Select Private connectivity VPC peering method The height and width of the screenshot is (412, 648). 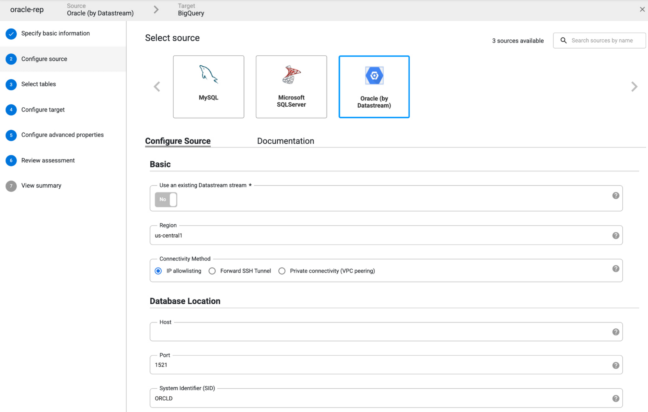click(282, 271)
